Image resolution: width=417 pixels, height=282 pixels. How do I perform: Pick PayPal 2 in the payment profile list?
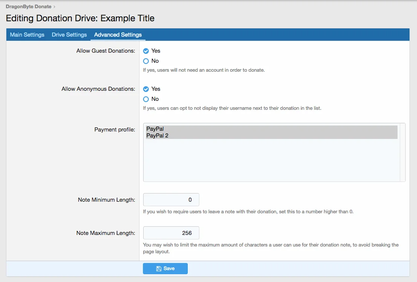(x=157, y=136)
